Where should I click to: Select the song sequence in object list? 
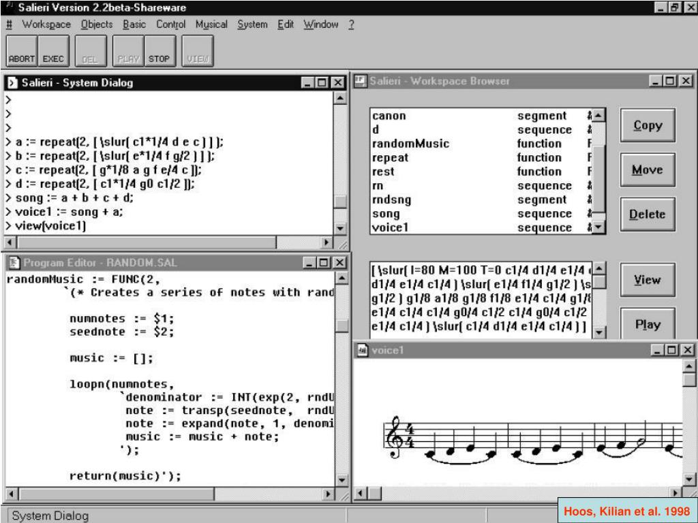pyautogui.click(x=481, y=213)
